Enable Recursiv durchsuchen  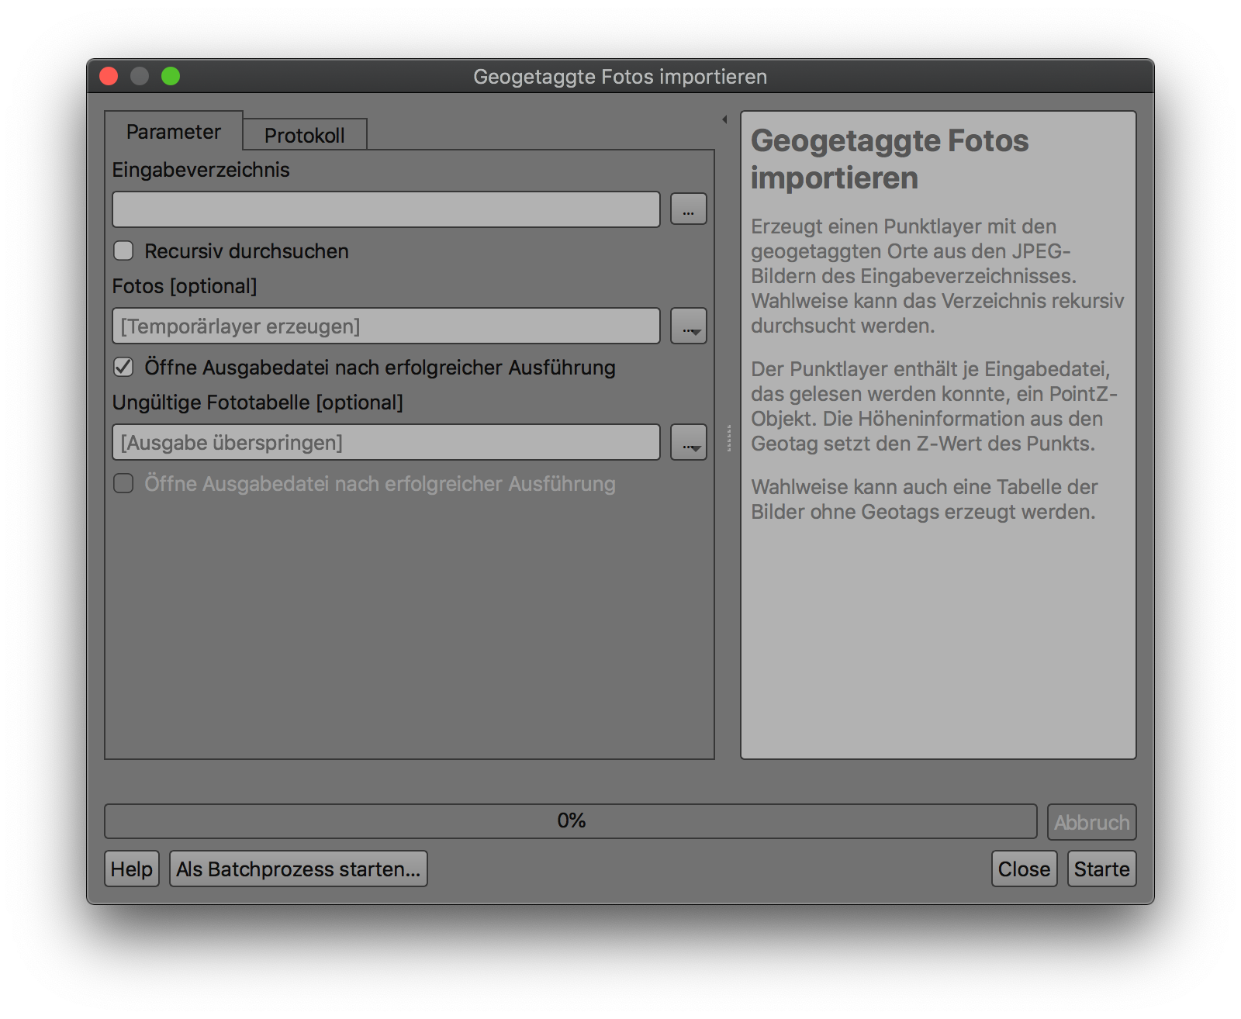123,250
